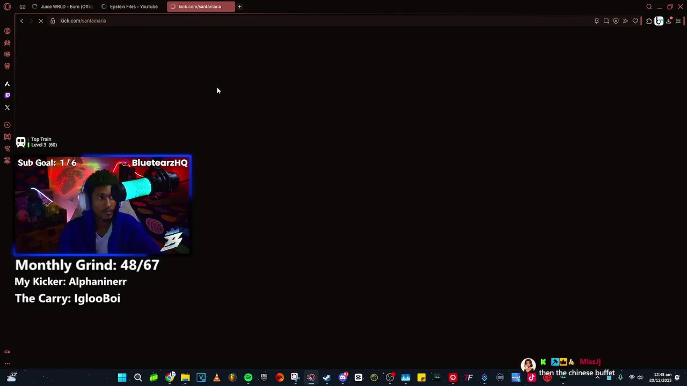Select the kick.com/santamaria tab
687x386 pixels.
pyautogui.click(x=201, y=6)
